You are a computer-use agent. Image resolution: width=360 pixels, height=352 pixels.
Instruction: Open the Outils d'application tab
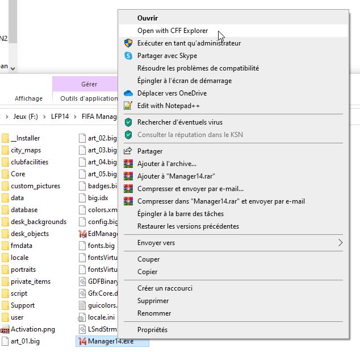(89, 98)
